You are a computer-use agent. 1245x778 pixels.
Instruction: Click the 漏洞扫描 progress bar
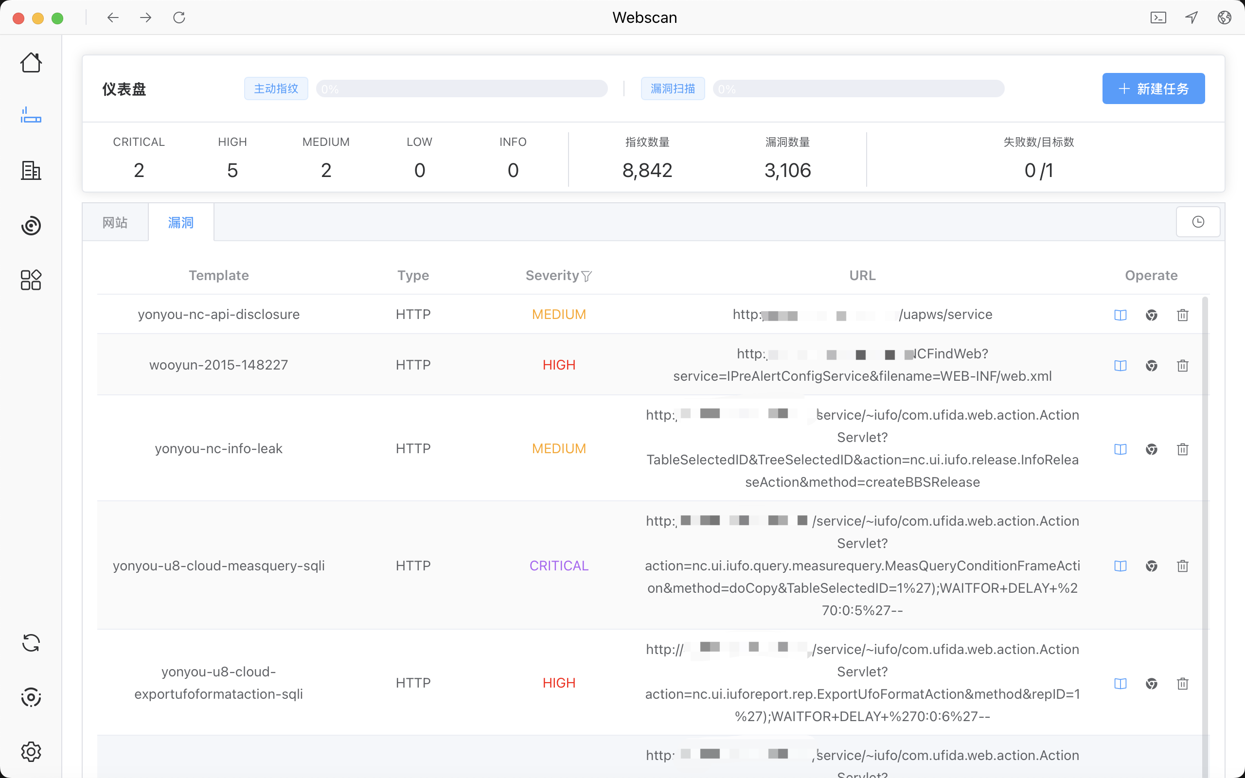coord(858,88)
